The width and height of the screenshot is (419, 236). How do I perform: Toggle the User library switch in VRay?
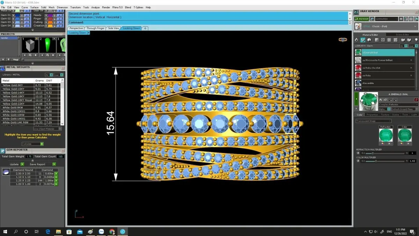pos(416,46)
